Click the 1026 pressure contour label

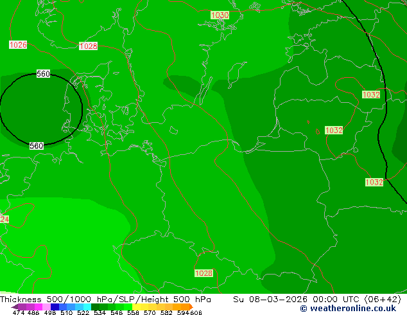pyautogui.click(x=18, y=45)
